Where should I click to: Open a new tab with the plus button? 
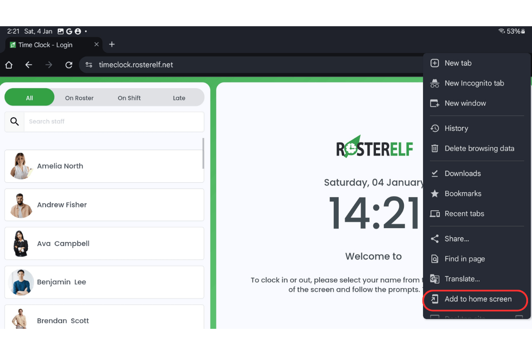pyautogui.click(x=112, y=44)
